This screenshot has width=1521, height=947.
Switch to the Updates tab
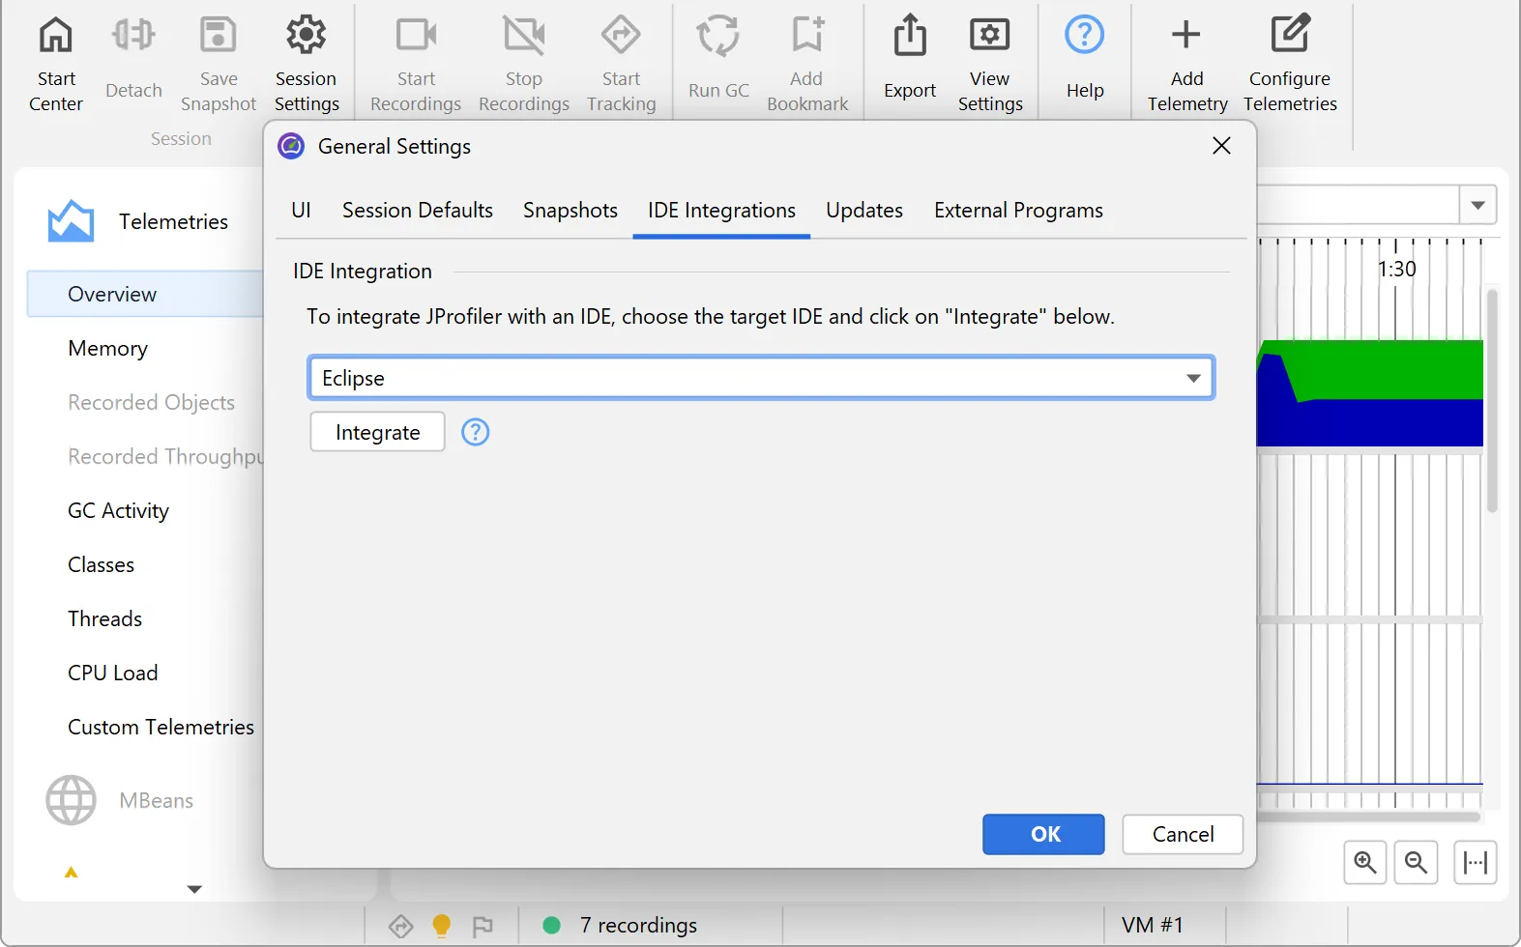tap(864, 211)
